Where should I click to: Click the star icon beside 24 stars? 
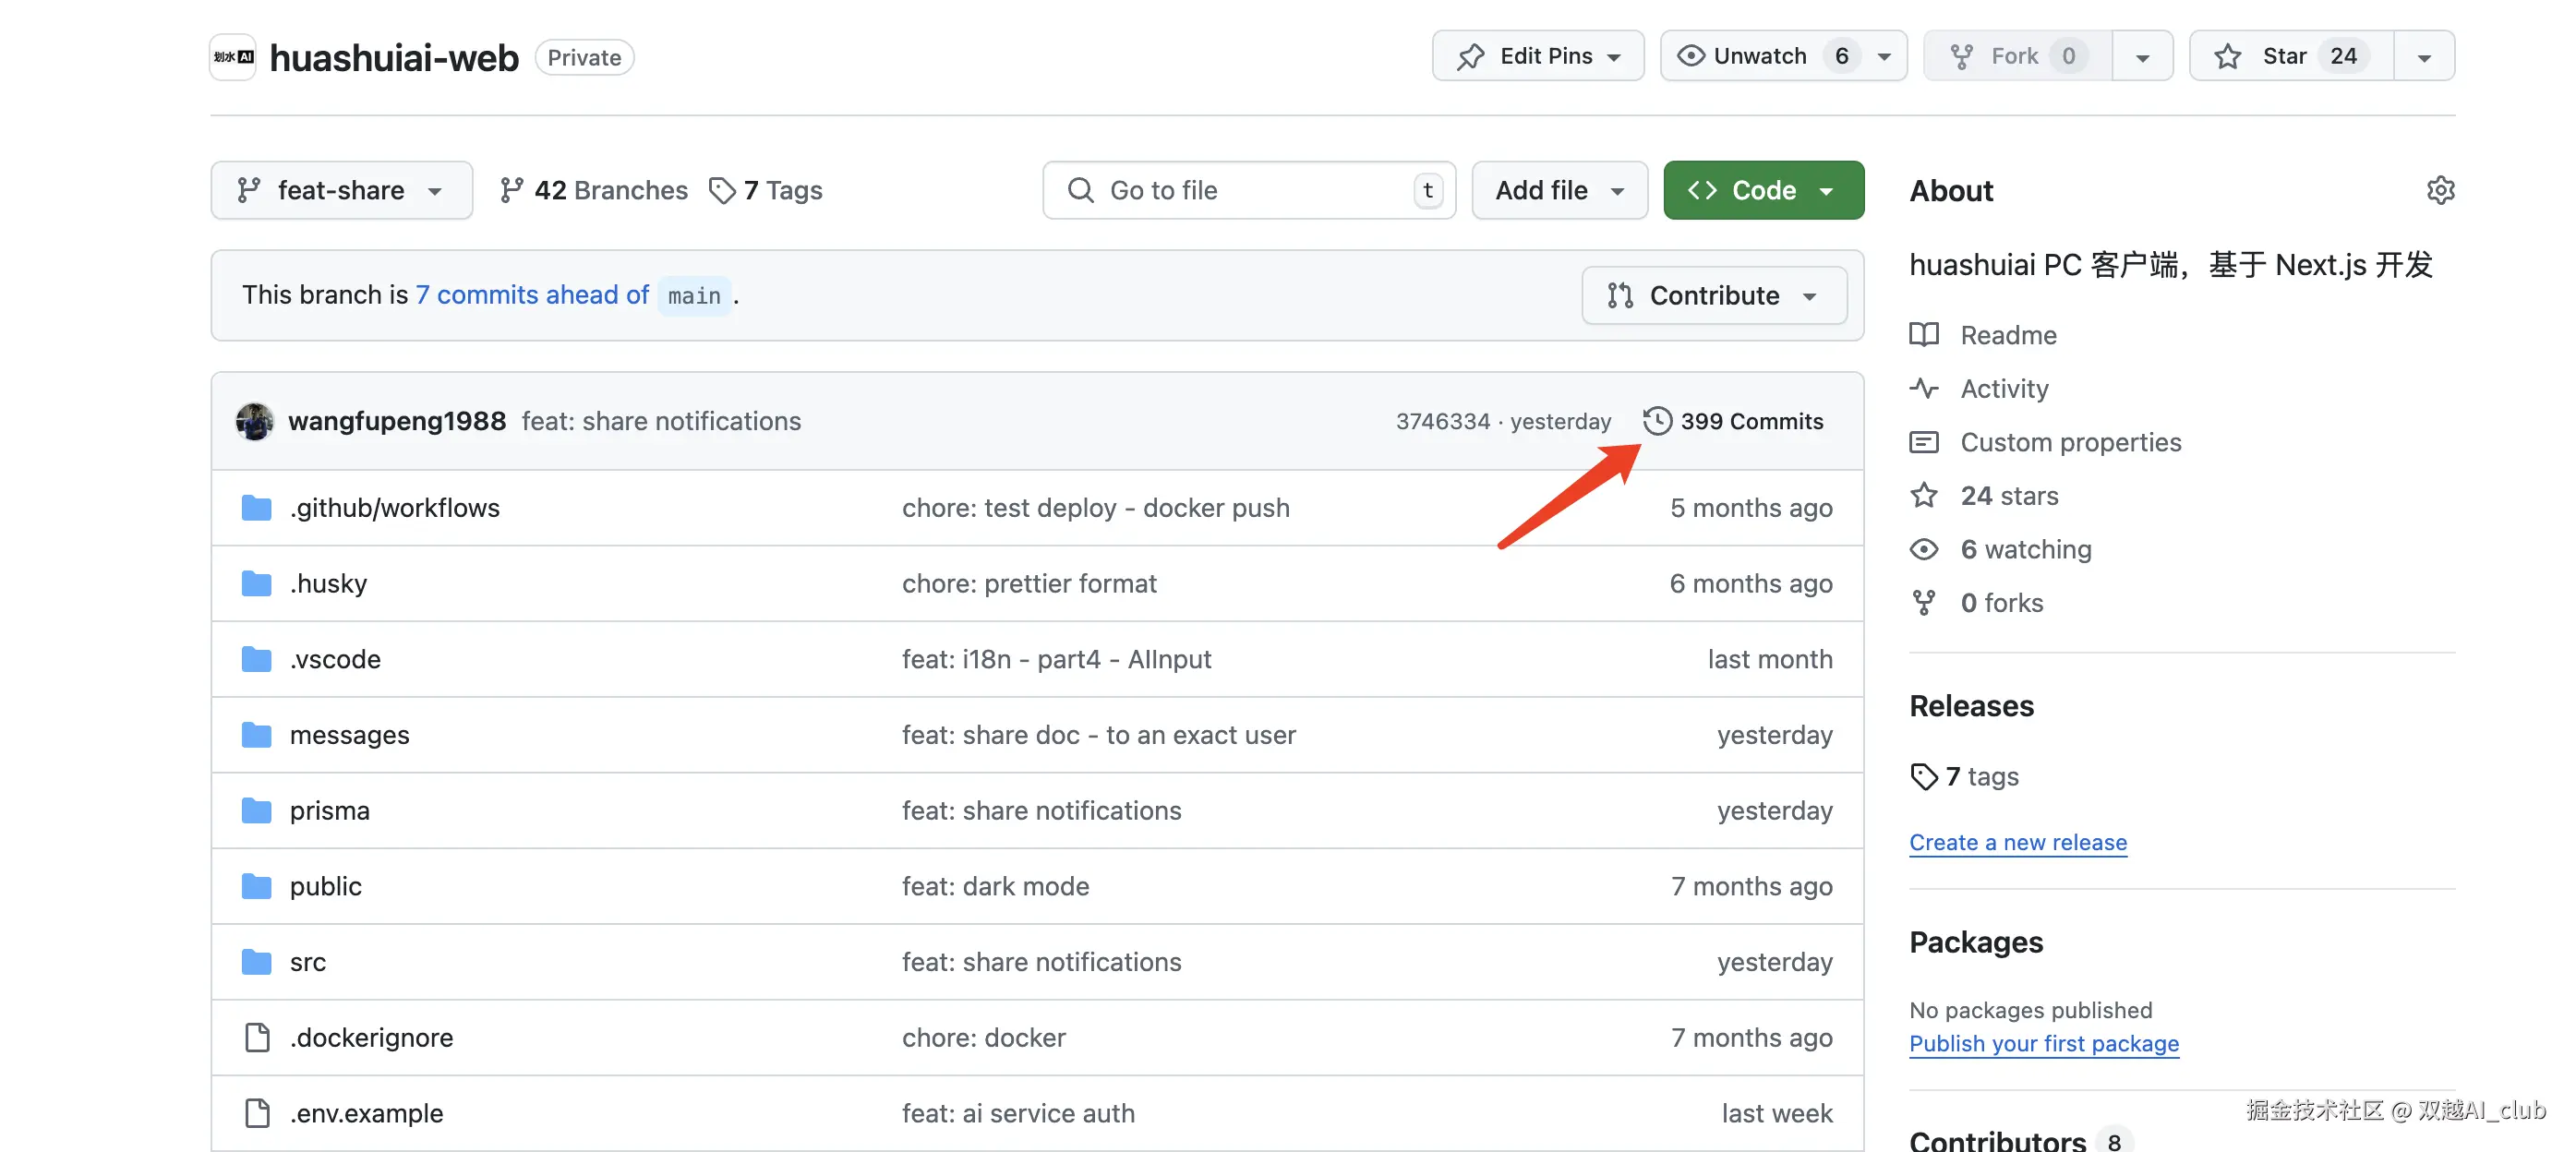[x=1924, y=495]
